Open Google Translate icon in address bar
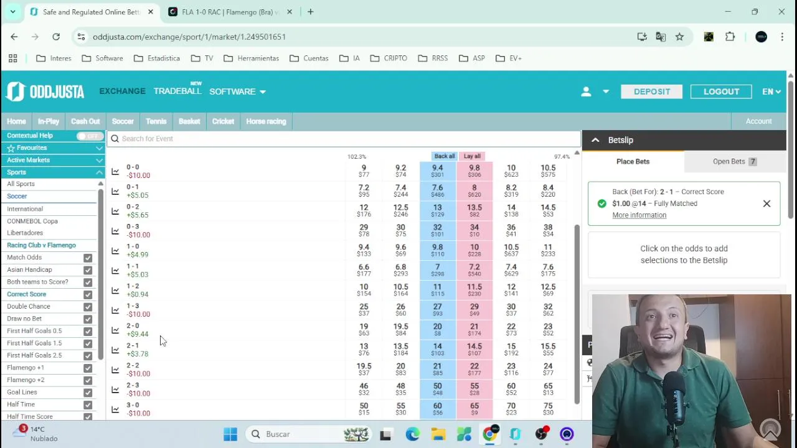Viewport: 797px width, 448px height. click(x=661, y=37)
